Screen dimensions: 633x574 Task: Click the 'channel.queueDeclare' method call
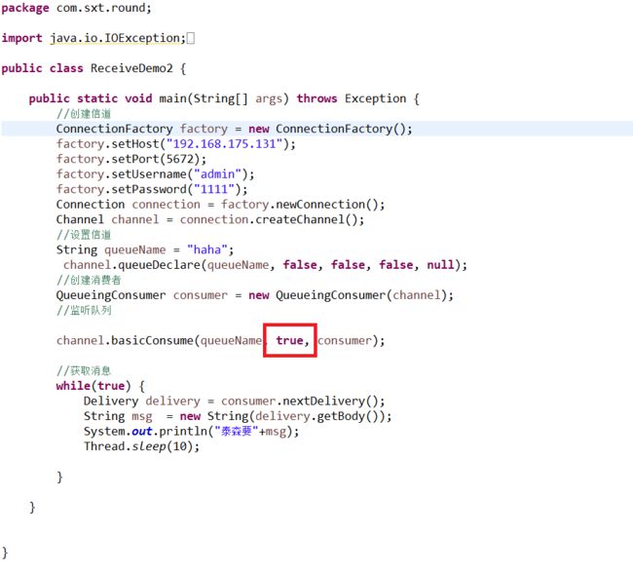click(131, 265)
